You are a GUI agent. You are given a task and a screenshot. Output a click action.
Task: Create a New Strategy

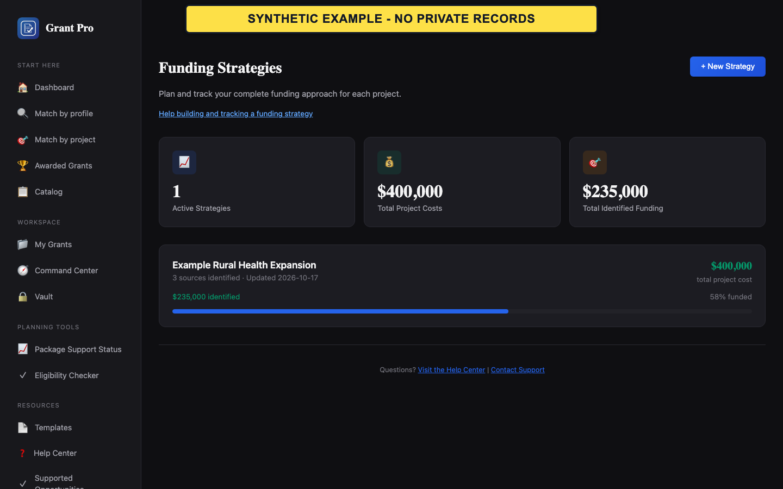point(728,66)
